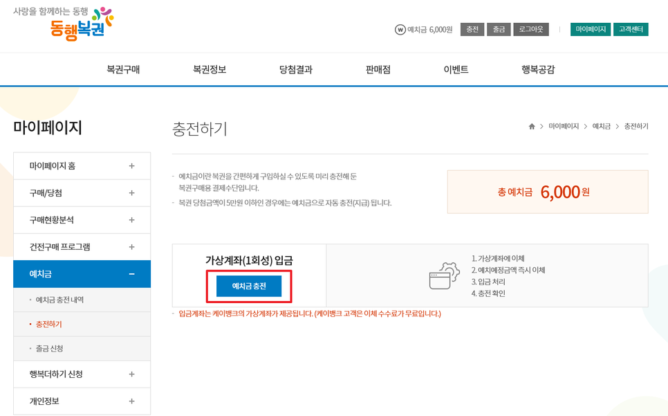668x416 pixels.
Task: Open the 복권구매 menu
Action: tap(123, 69)
